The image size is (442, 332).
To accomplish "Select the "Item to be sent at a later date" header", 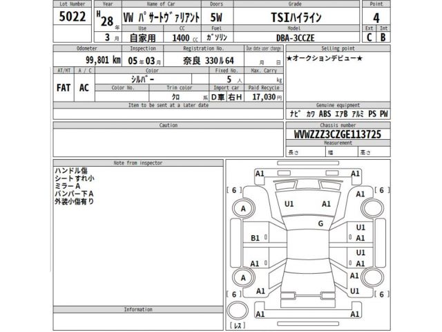I will click(x=169, y=105).
